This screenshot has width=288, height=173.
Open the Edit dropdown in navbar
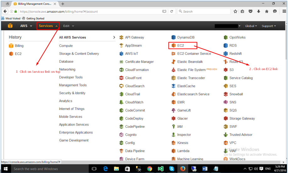(x=69, y=26)
